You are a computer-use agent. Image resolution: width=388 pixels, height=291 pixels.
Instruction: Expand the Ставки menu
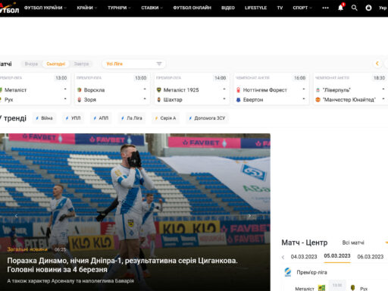click(152, 8)
